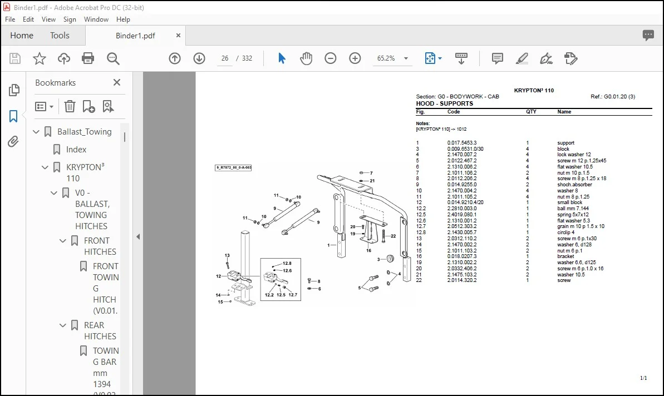664x396 pixels.
Task: Open the Help menu
Action: tap(123, 19)
